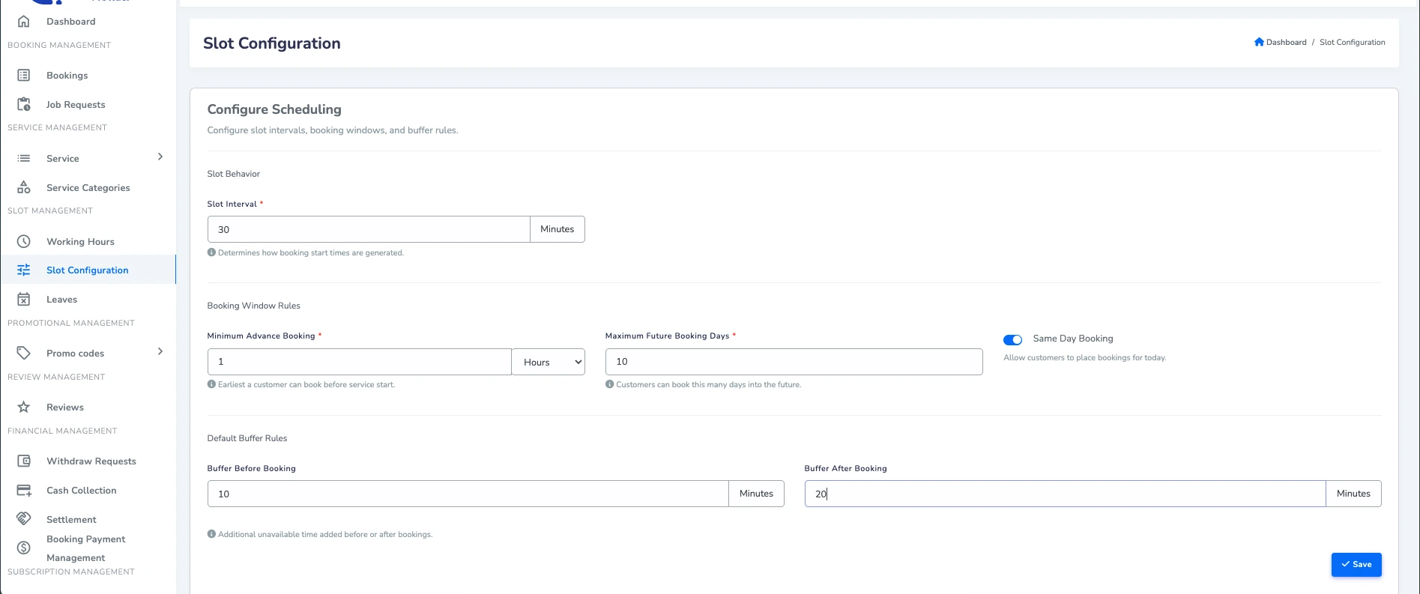This screenshot has width=1420, height=594.
Task: Click the Working Hours clock icon
Action: (24, 241)
